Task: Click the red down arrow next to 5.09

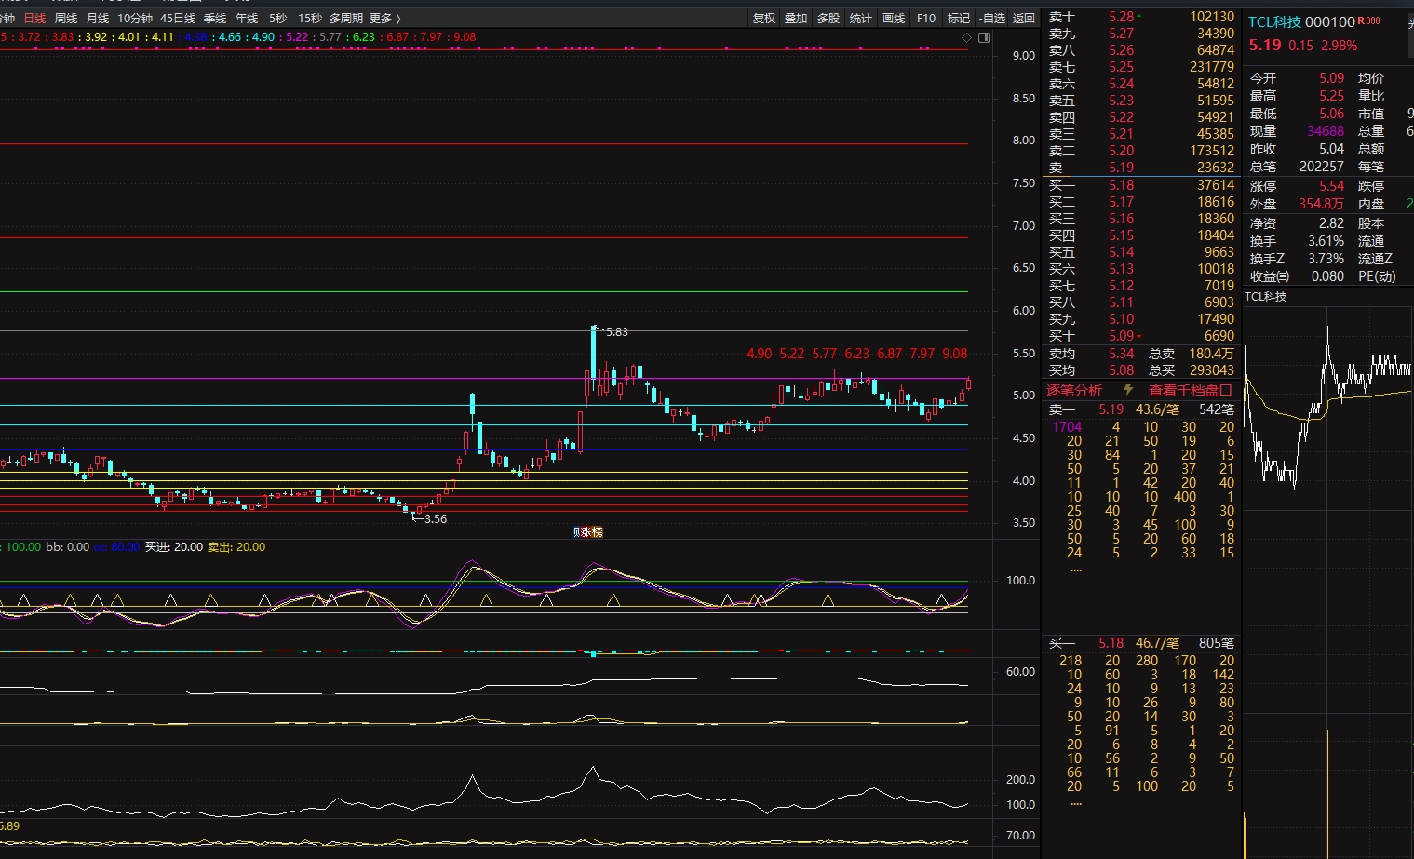Action: [x=1139, y=336]
